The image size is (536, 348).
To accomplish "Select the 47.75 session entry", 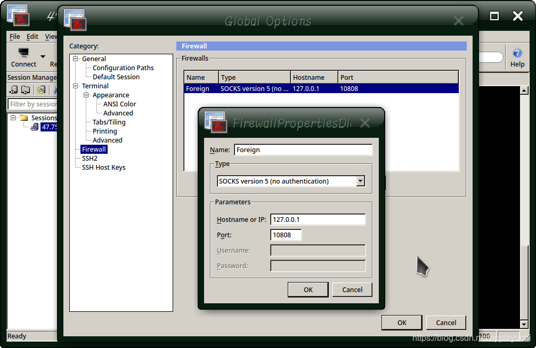I will (49, 127).
